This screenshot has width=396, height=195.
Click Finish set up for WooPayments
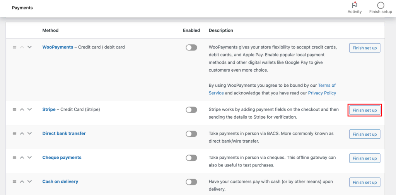(x=365, y=48)
